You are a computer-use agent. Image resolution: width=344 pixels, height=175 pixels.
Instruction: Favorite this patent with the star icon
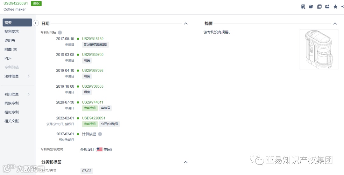click(335, 7)
